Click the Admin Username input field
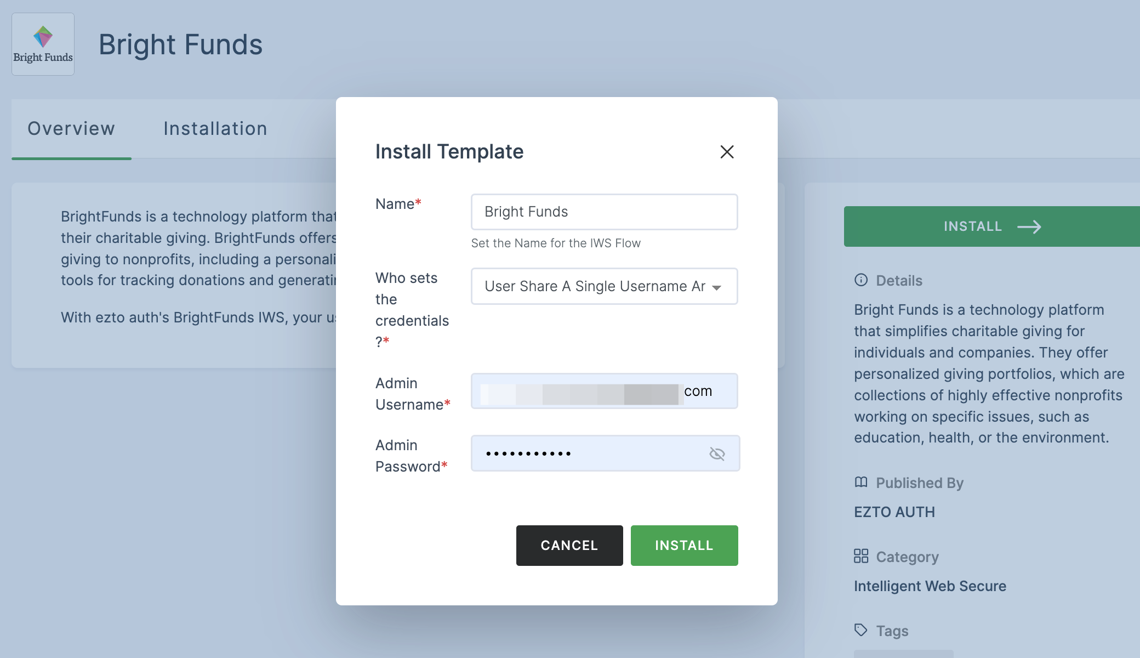The image size is (1140, 658). (603, 391)
